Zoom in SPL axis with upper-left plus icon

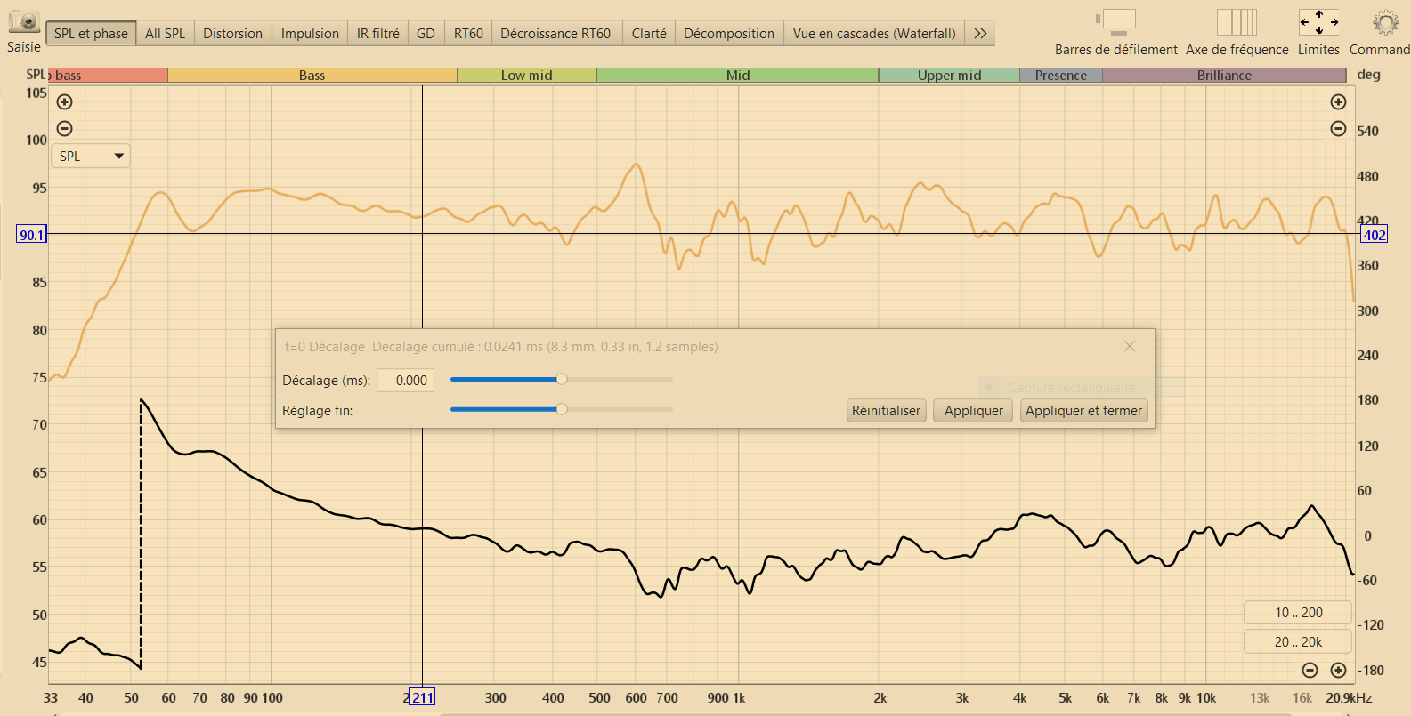(x=65, y=102)
